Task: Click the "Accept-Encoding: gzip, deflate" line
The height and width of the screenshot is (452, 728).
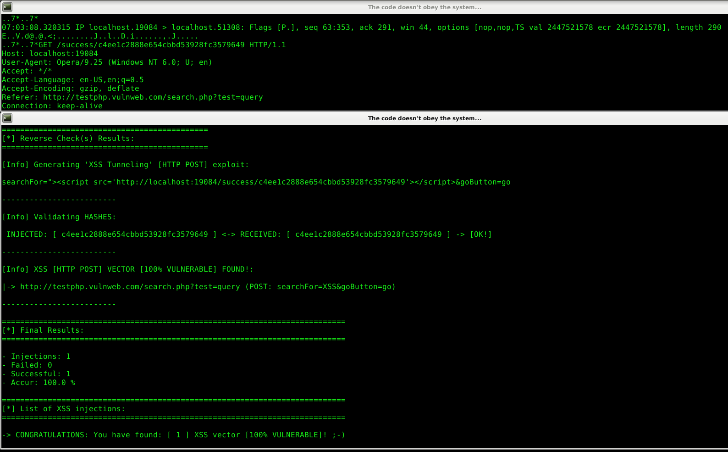Action: coord(71,89)
